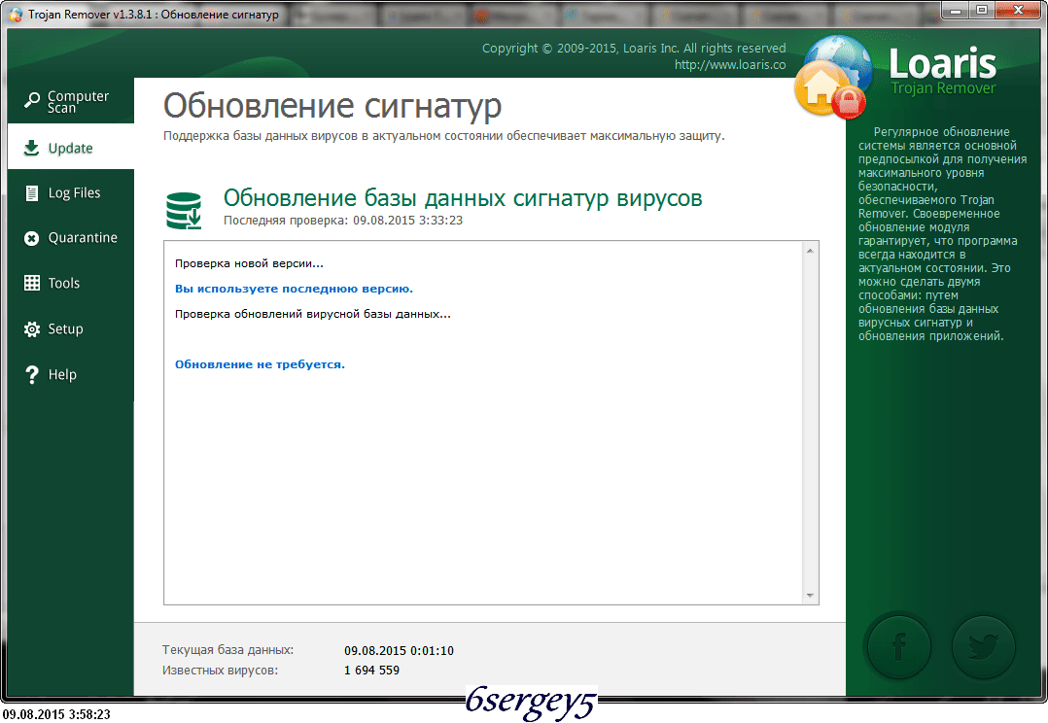
Task: Select the Update sidebar tab
Action: point(71,148)
